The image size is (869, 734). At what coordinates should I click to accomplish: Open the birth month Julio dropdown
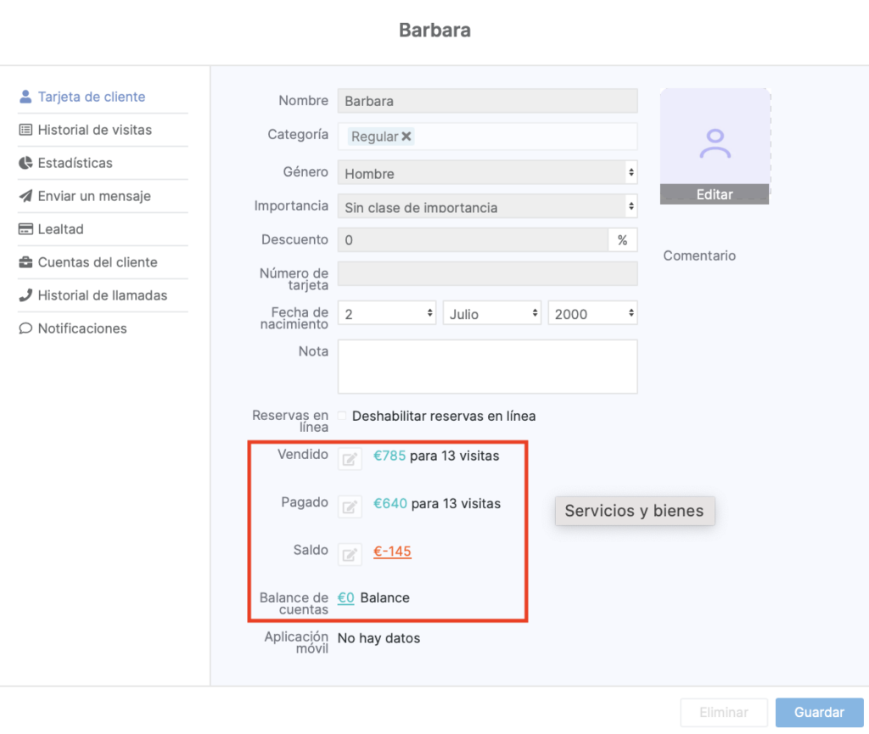tap(491, 313)
